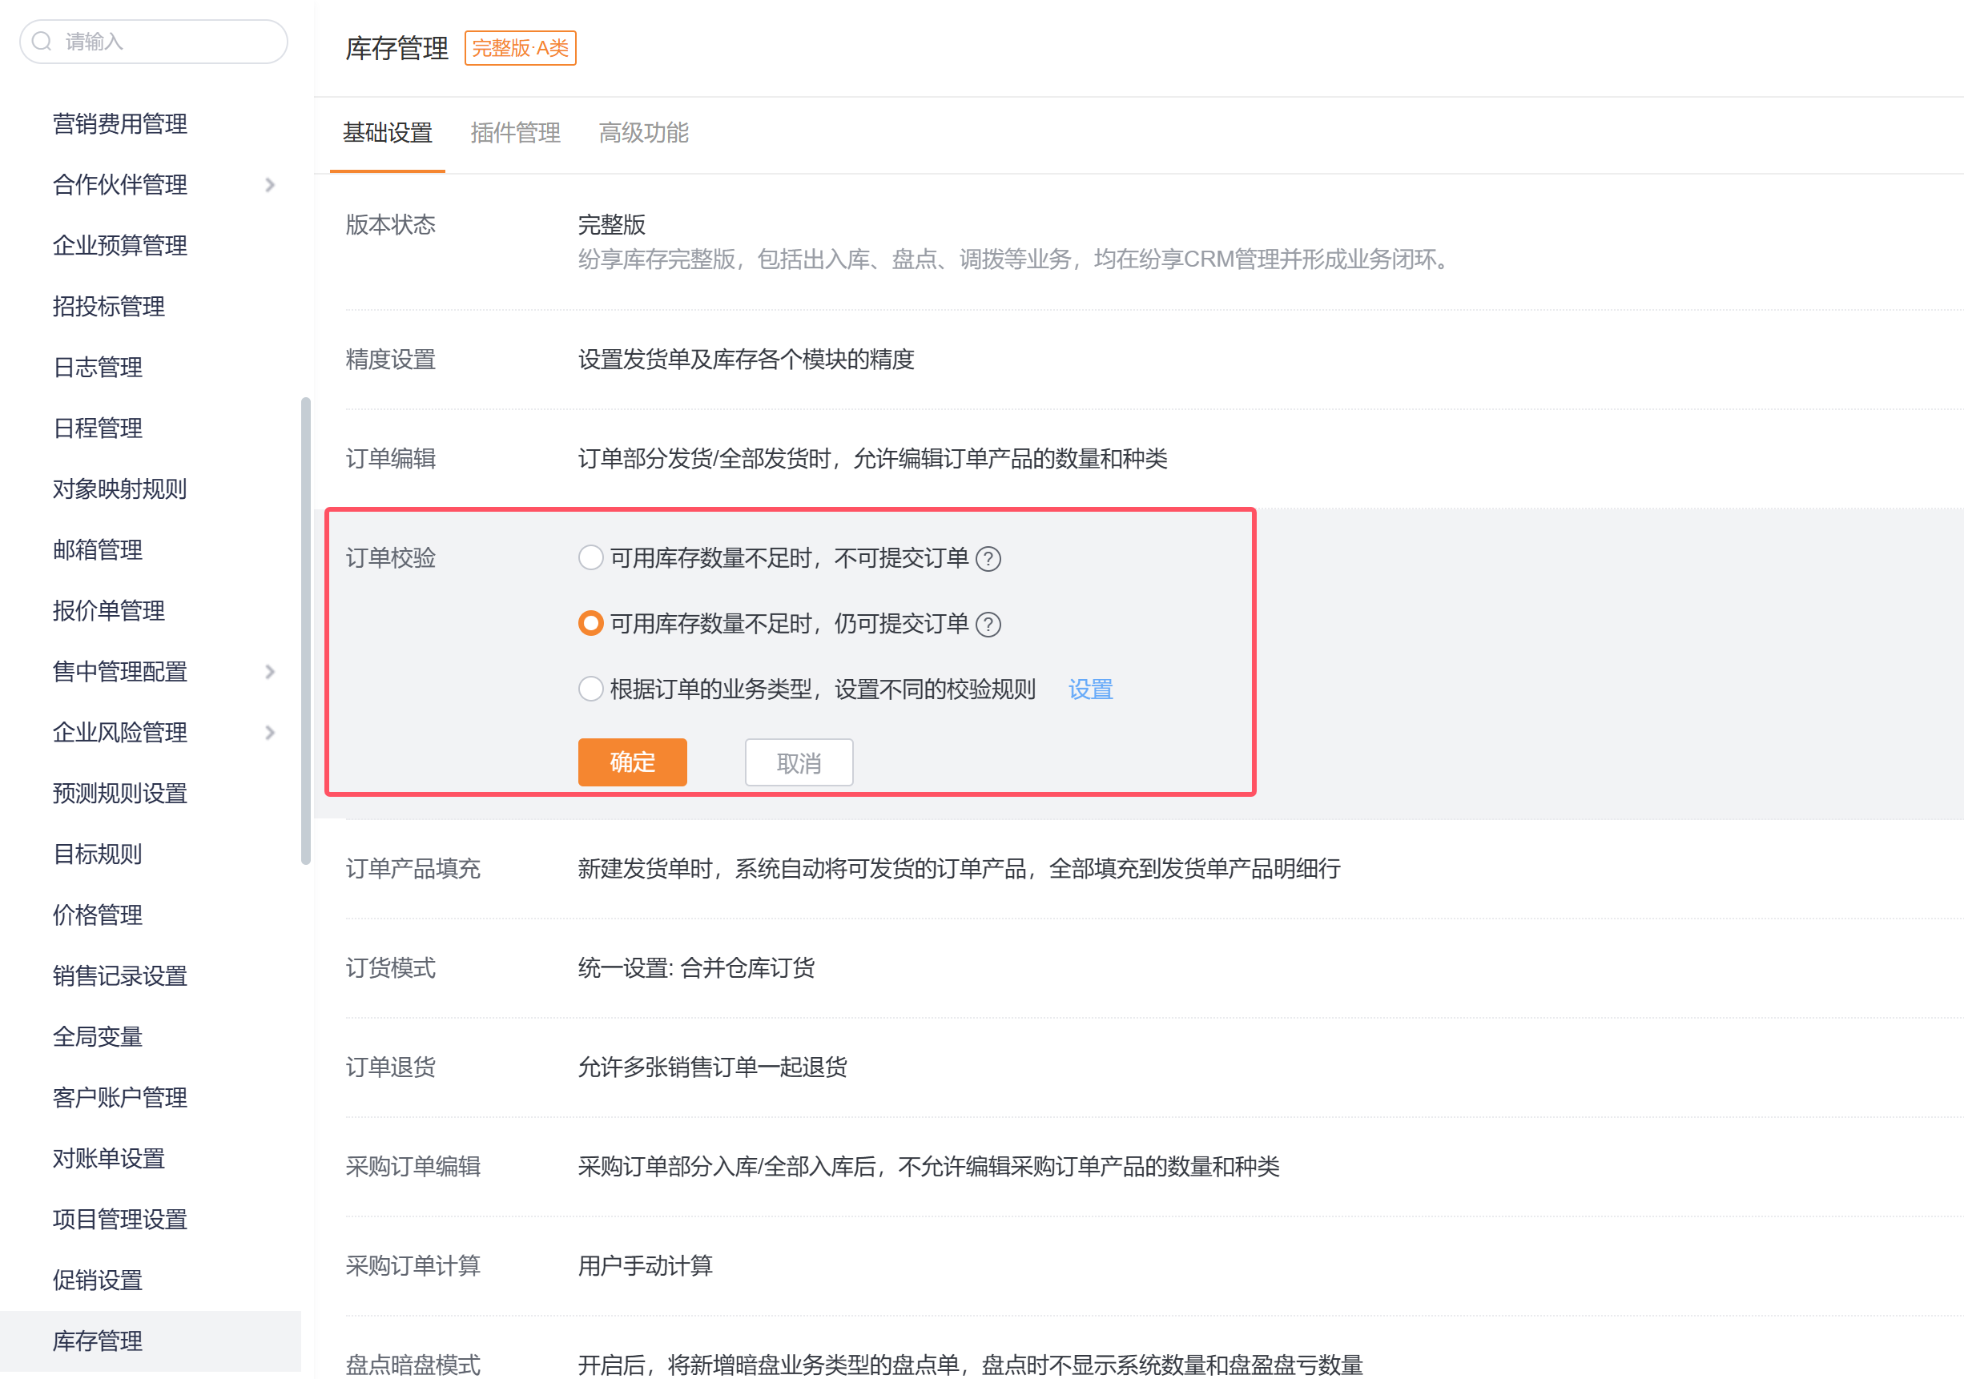Viewport: 1964px width, 1379px height.
Task: Open 促销设置 in the sidebar
Action: (98, 1280)
